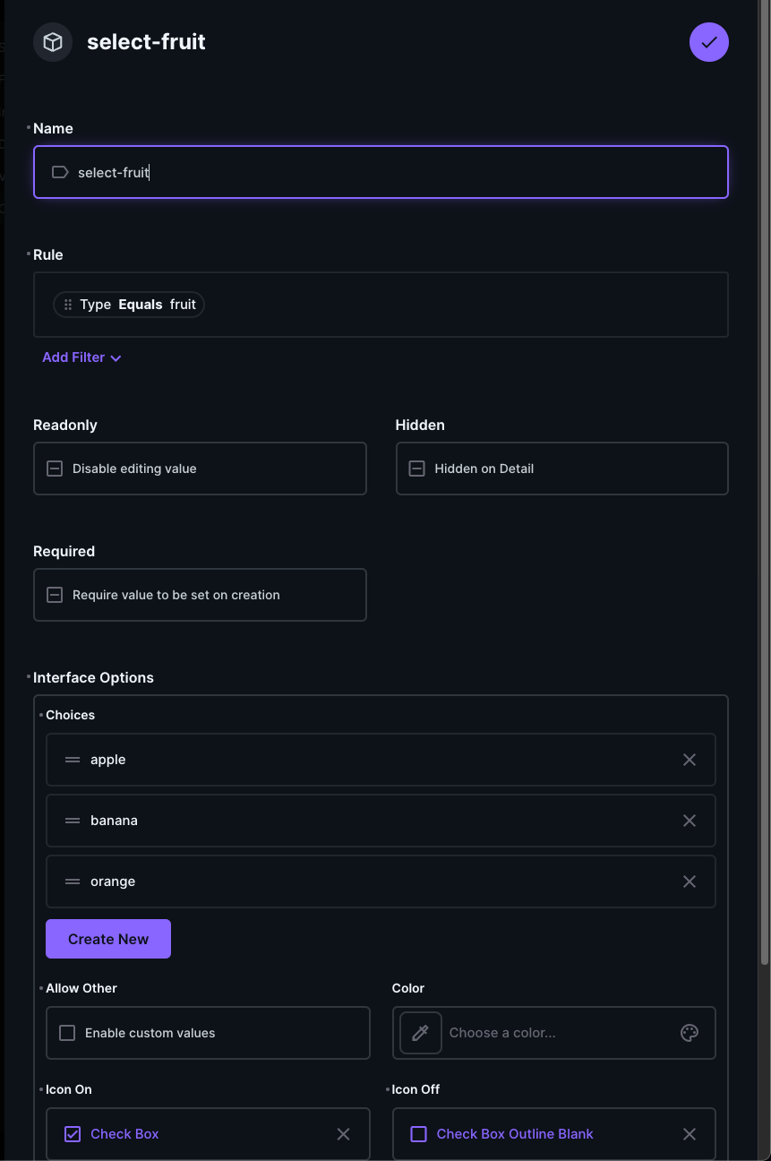Save the field using the checkmark button
771x1161 pixels.
(708, 41)
